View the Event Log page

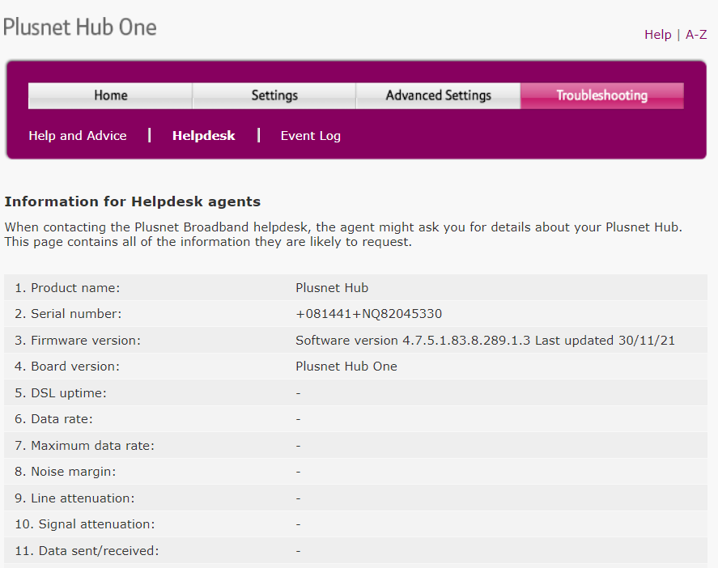(x=310, y=135)
